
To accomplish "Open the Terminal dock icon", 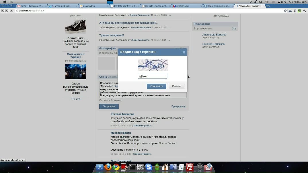I will click(x=132, y=167).
